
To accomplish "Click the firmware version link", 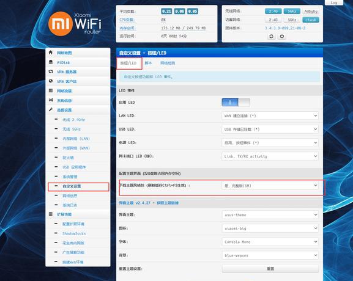I will [x=285, y=28].
